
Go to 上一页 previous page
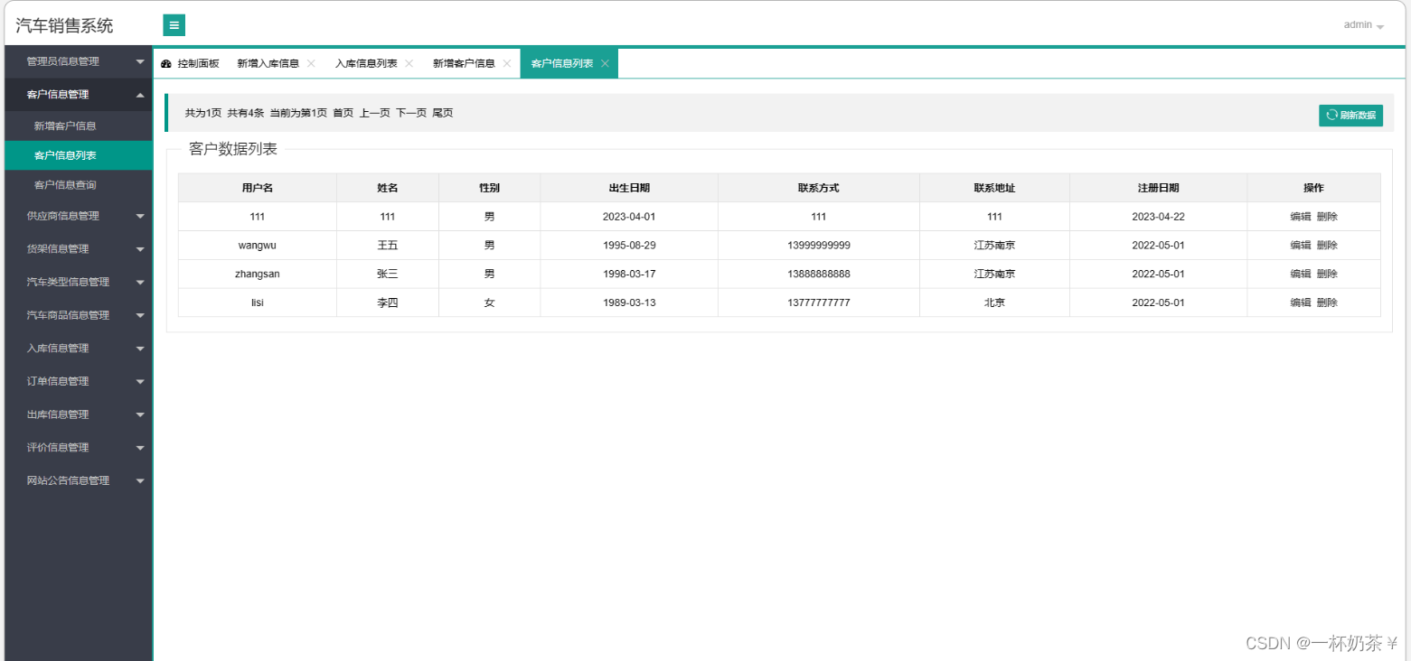(374, 113)
